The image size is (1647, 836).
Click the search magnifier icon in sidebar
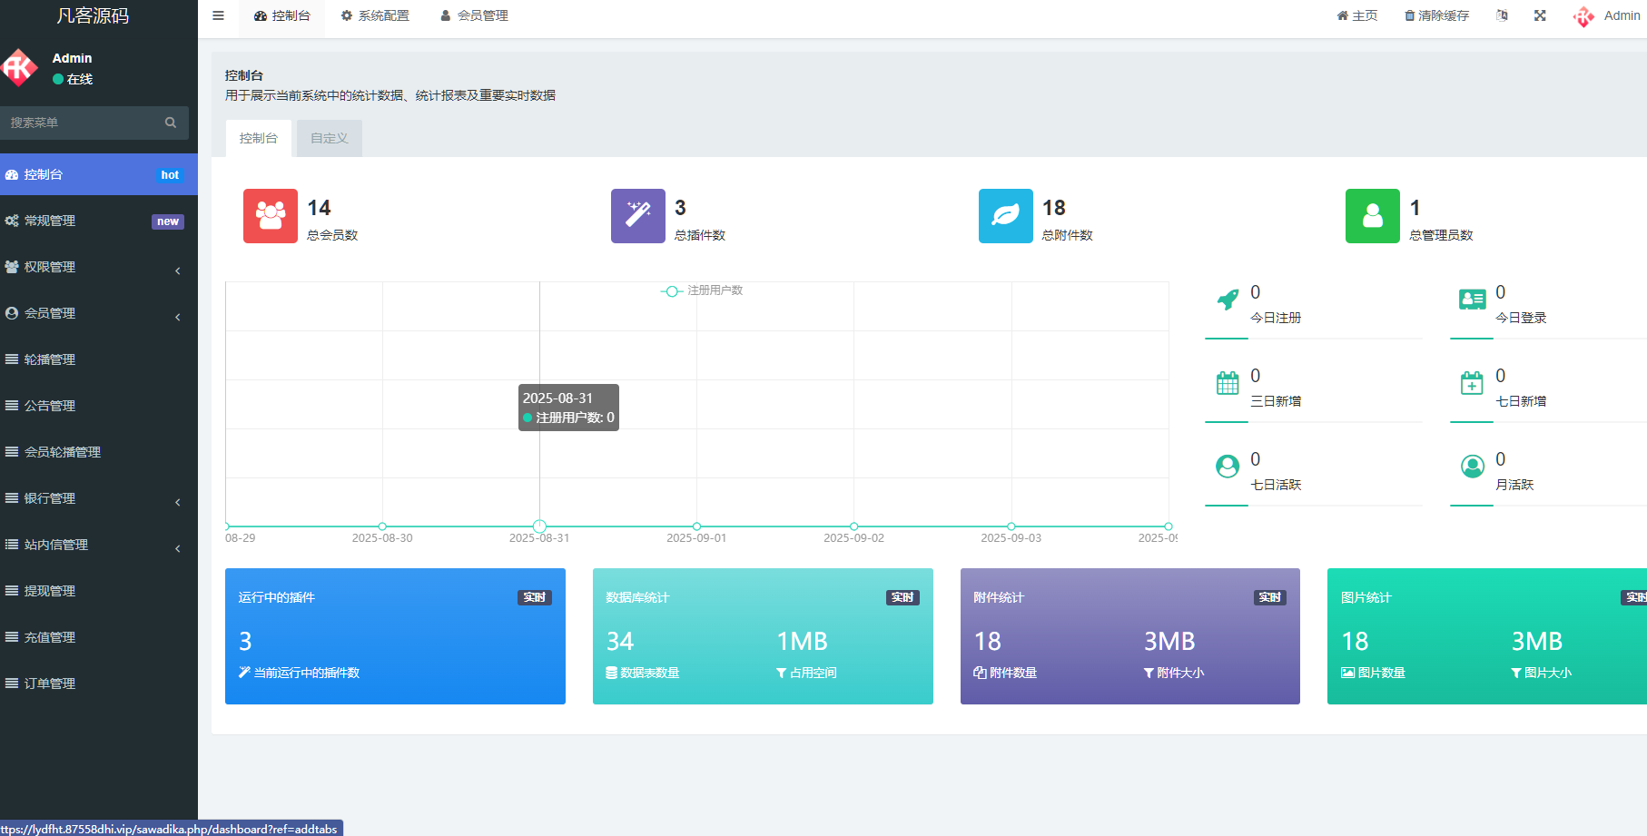tap(171, 123)
